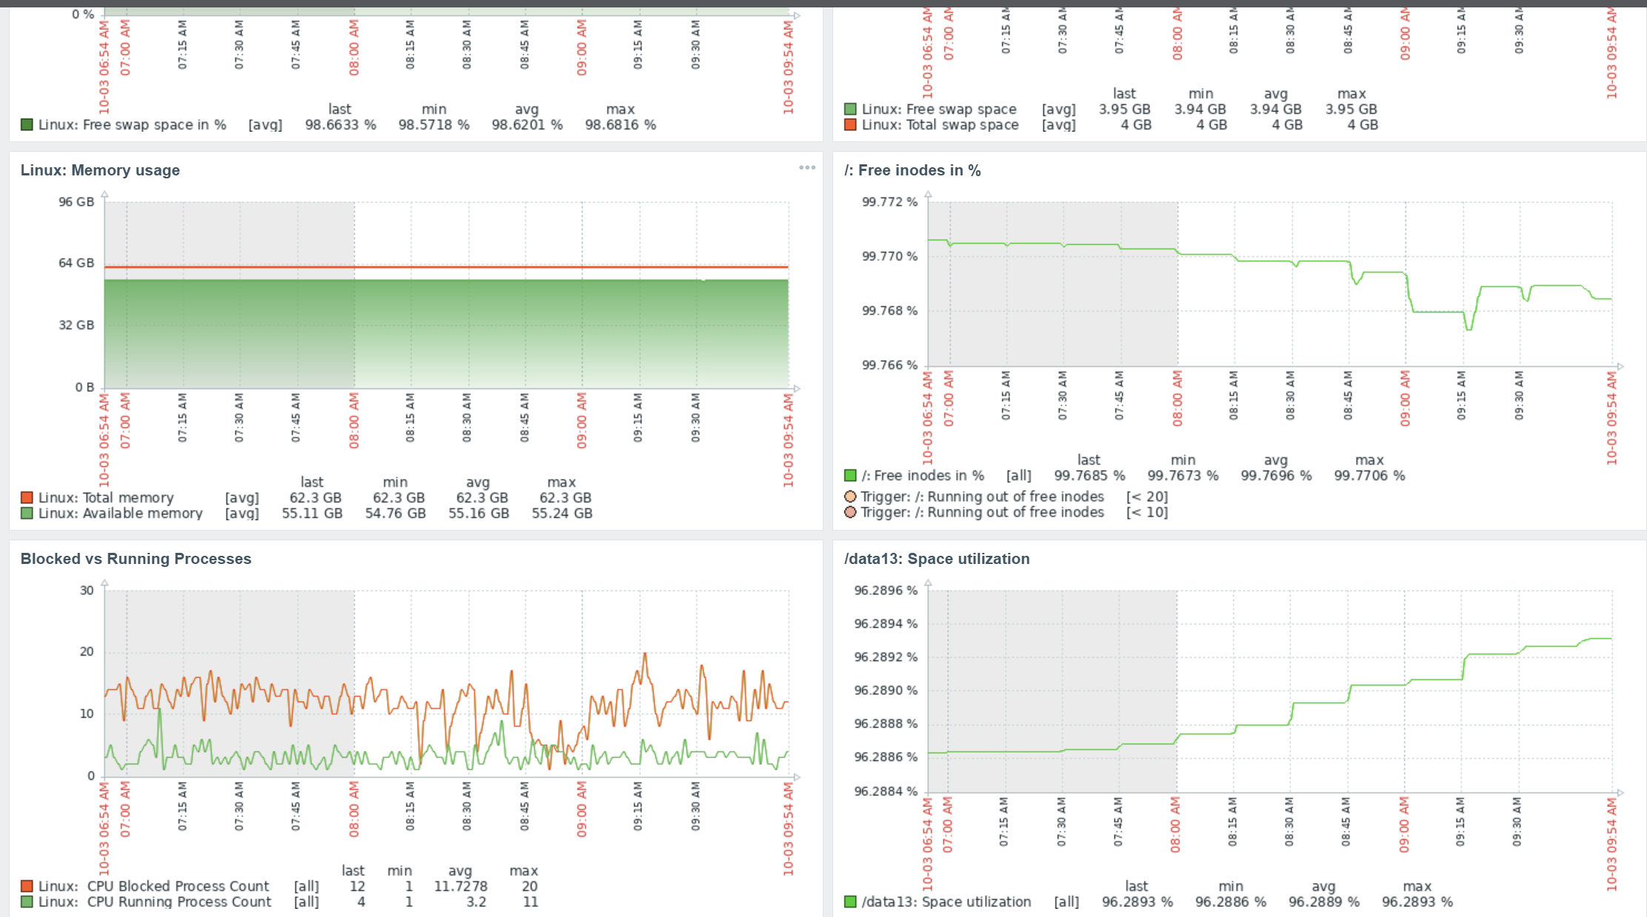Viewport: 1647px width, 917px height.
Task: Click the trigger icon for free inodes < 10
Action: (850, 512)
